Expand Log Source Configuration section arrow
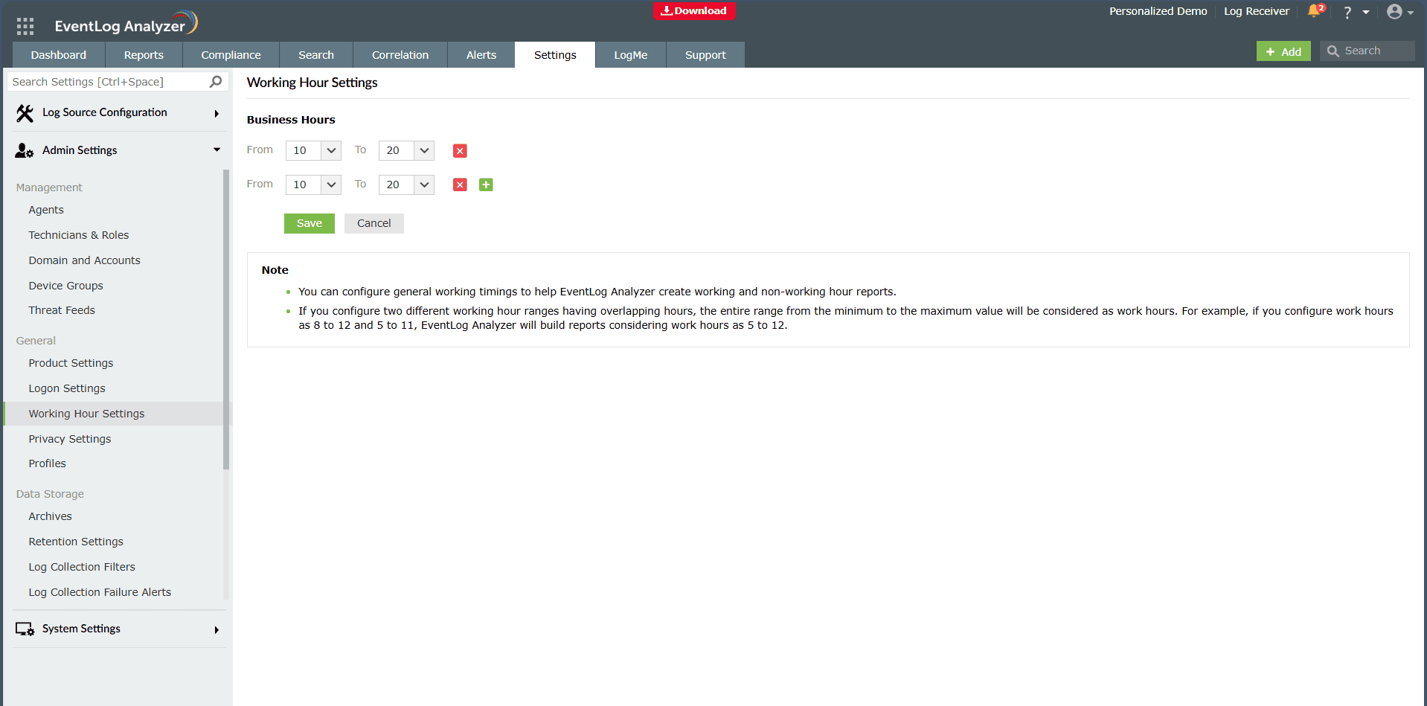This screenshot has height=706, width=1427. pyautogui.click(x=217, y=114)
